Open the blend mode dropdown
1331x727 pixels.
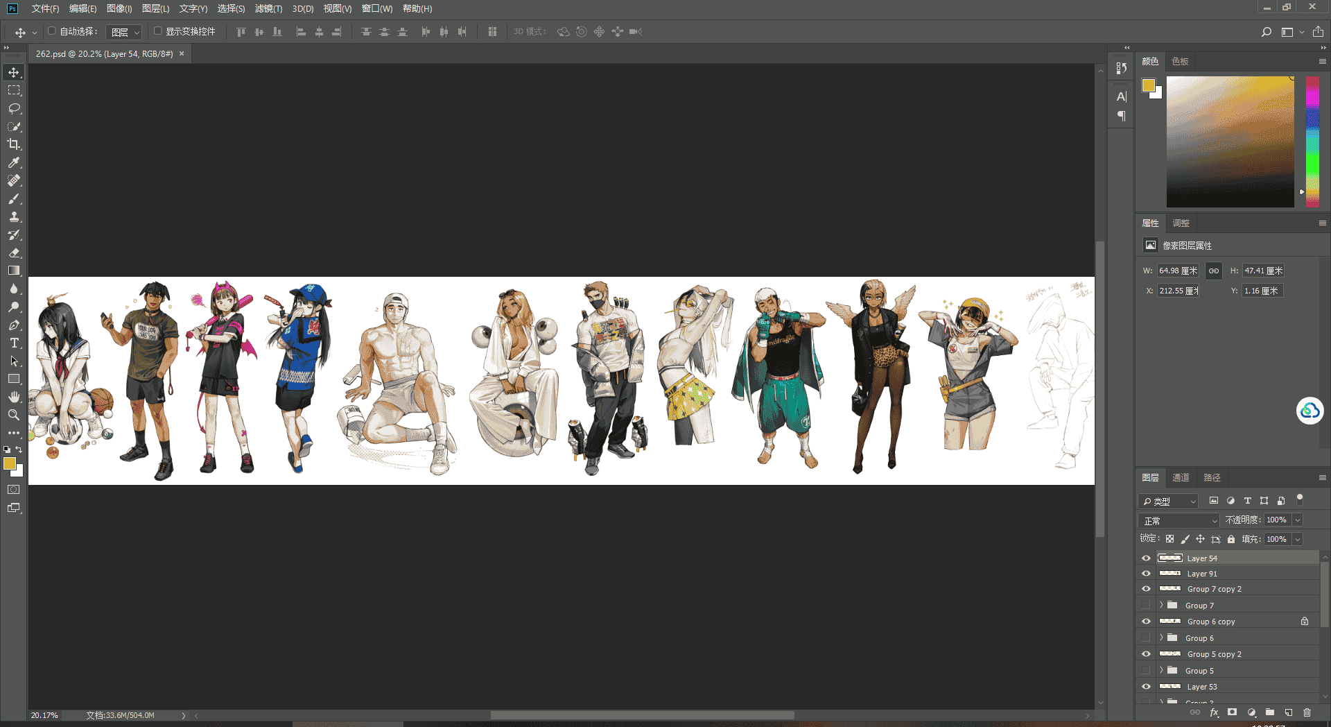click(1179, 520)
